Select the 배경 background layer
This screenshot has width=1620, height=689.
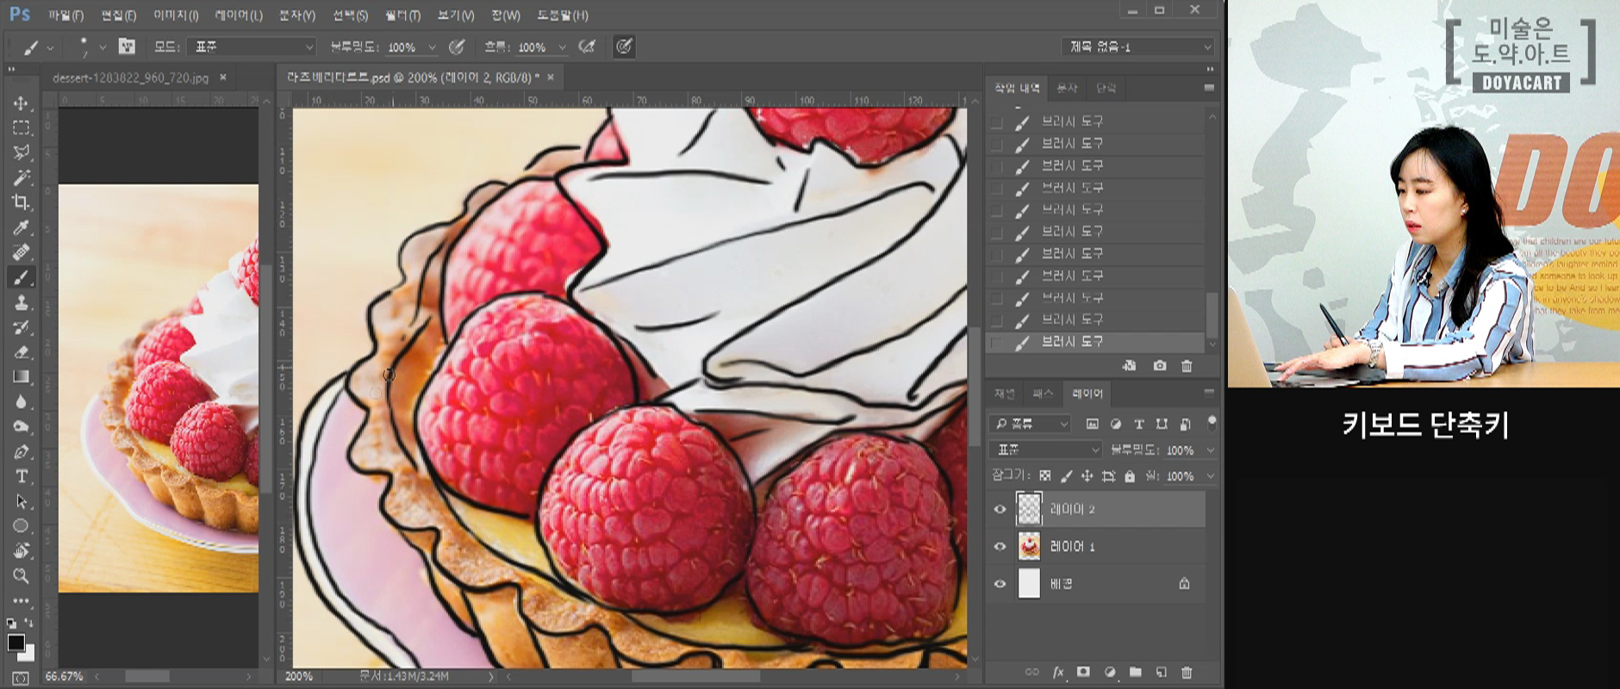click(1097, 584)
